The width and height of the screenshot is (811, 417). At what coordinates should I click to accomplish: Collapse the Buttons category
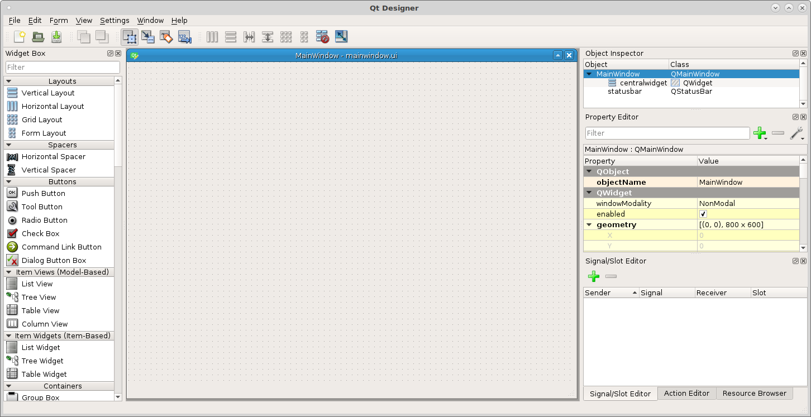9,182
